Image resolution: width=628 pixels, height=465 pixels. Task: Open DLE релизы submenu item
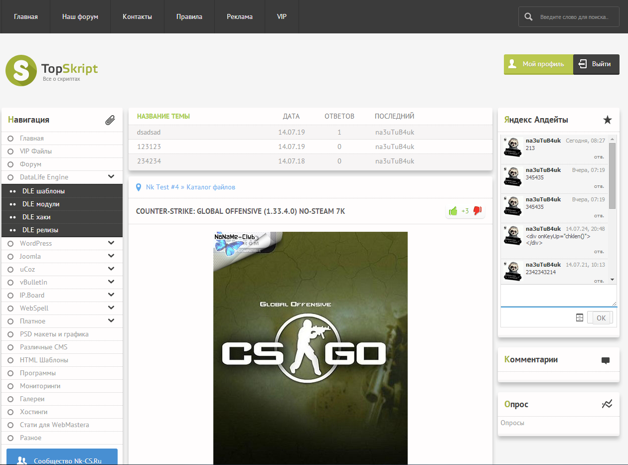(x=40, y=230)
